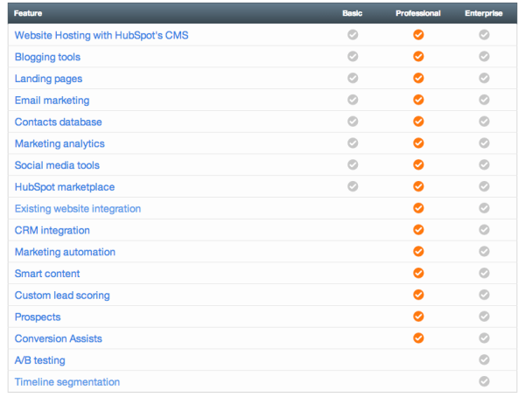Screen dimensions: 525x397
Task: Open the Landing pages link
Action: [x=48, y=79]
